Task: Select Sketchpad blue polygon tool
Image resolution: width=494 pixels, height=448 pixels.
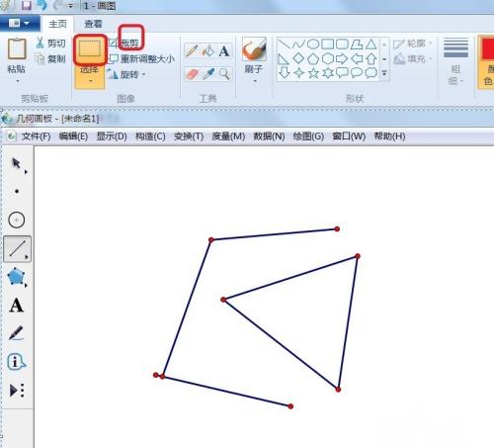Action: coord(17,277)
